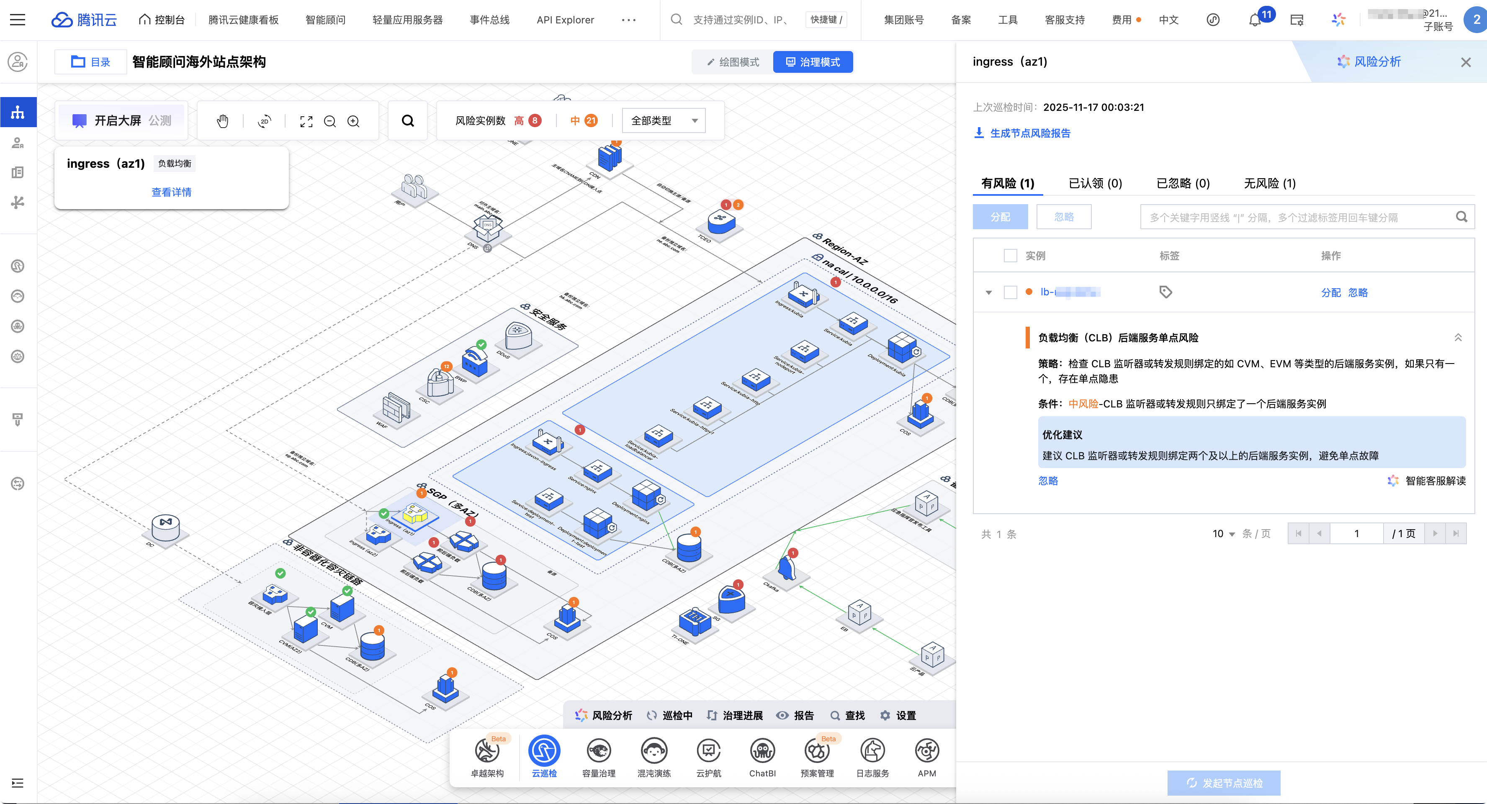Zoom in using the plus magnifier icon
The image size is (1487, 804).
pyautogui.click(x=353, y=121)
